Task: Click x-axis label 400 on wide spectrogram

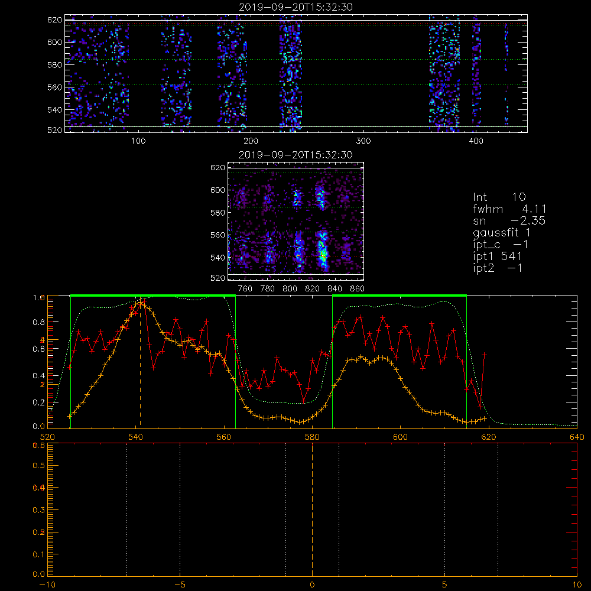Action: pos(476,141)
